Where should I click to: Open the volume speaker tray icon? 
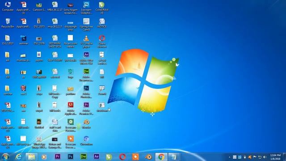(265, 157)
